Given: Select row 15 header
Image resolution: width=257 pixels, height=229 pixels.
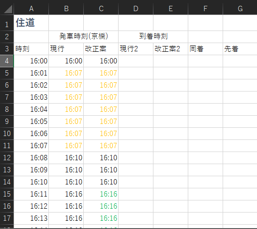Looking at the screenshot, I should tap(7, 194).
